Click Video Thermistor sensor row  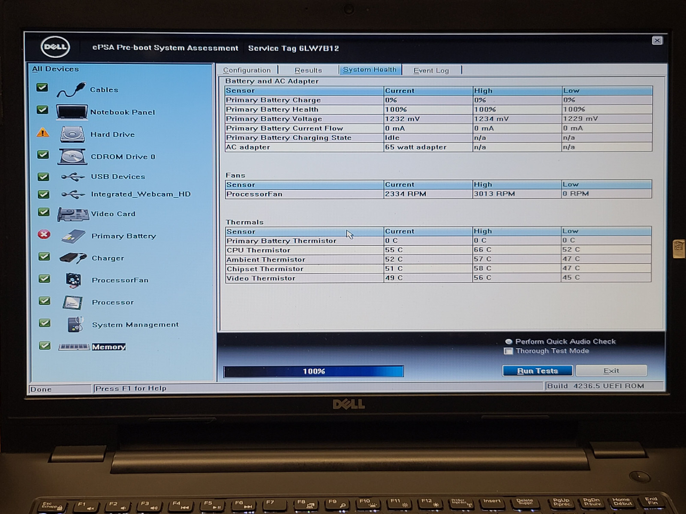point(438,278)
